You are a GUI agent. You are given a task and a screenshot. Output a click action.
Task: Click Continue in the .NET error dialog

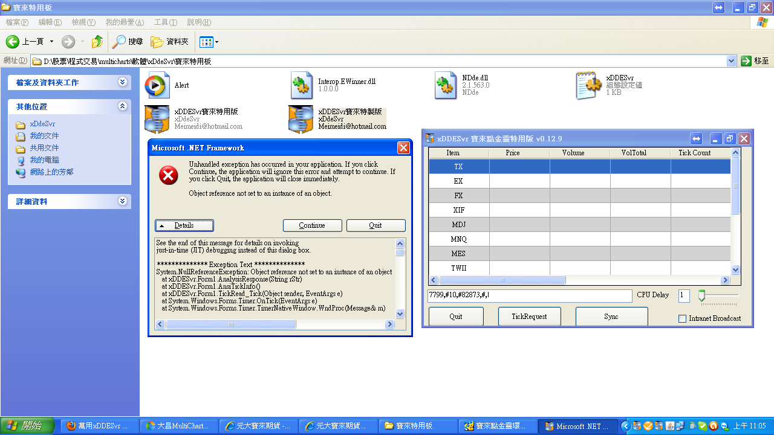coord(312,225)
